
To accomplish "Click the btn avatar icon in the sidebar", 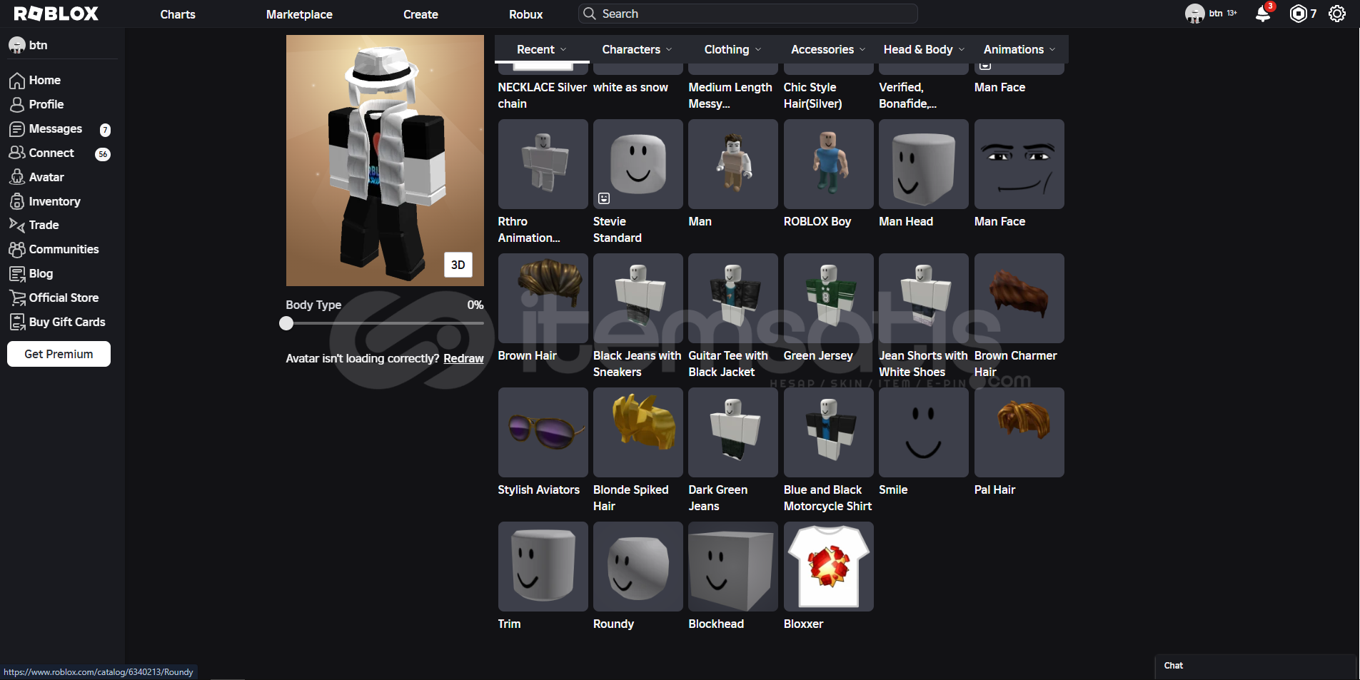I will (x=17, y=45).
